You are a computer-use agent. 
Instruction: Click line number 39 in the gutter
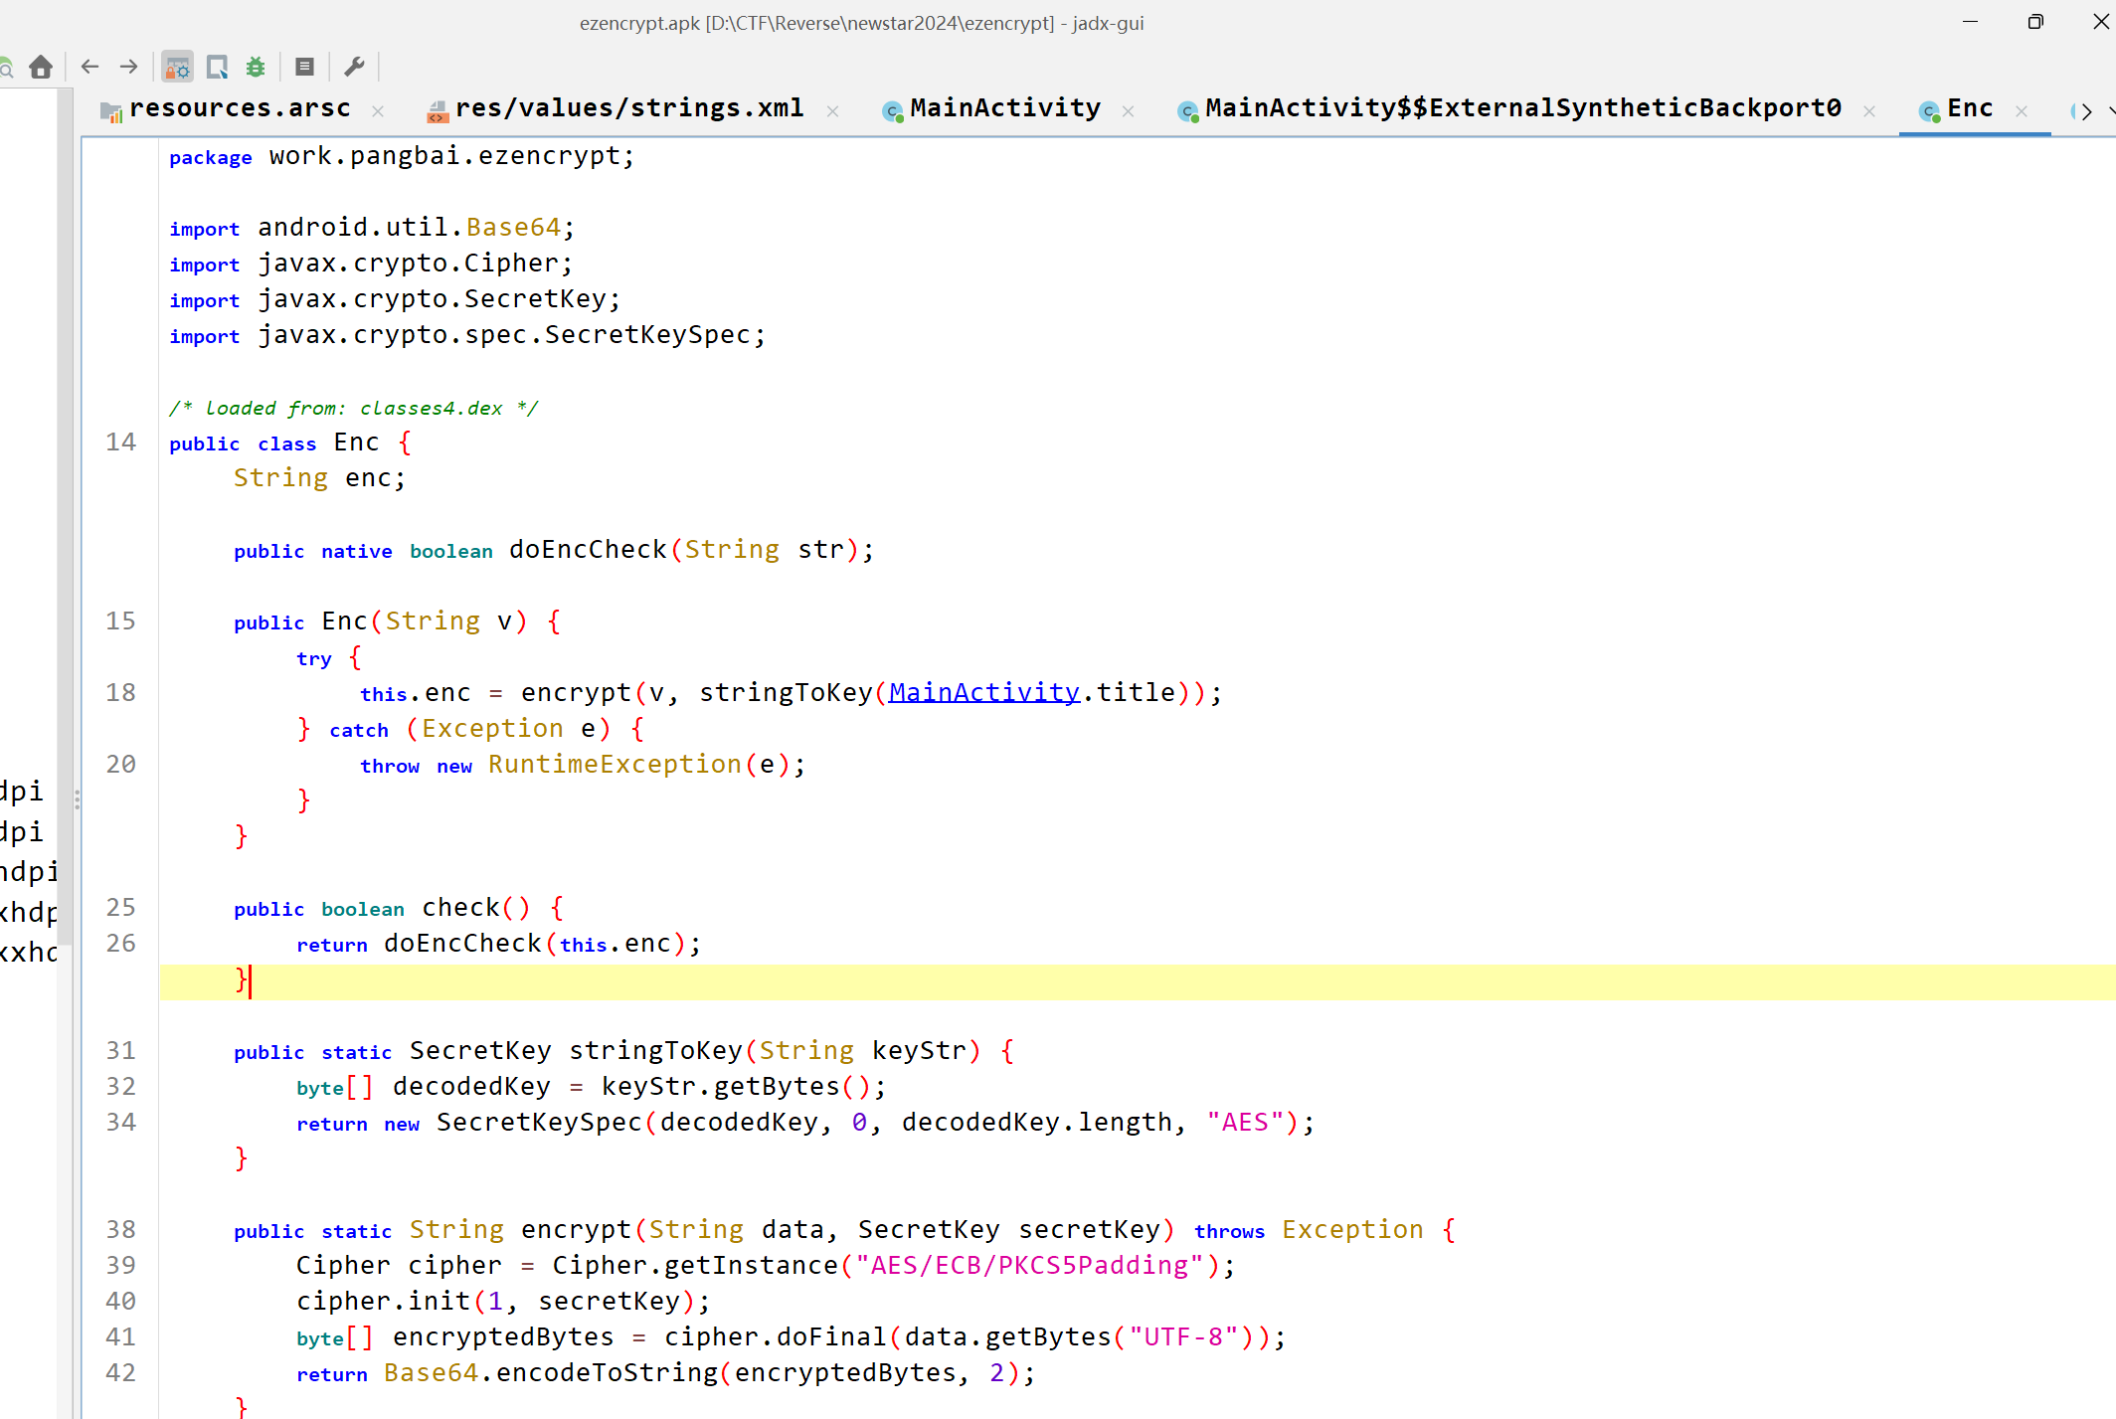[120, 1265]
